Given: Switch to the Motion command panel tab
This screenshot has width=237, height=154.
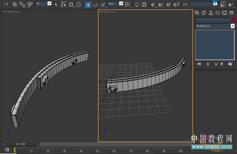Looking at the screenshot, I should click(x=218, y=13).
